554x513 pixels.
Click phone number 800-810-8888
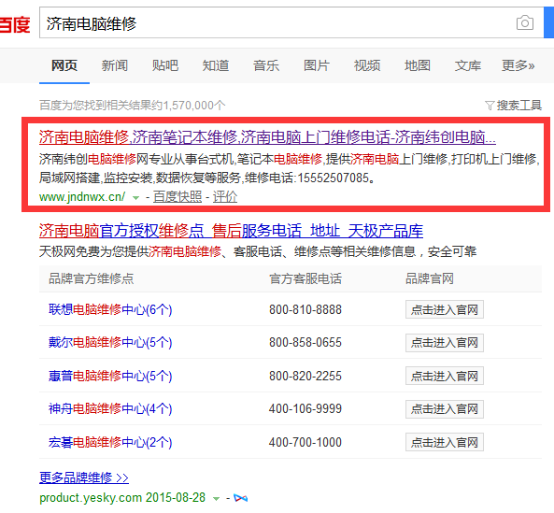coord(305,310)
